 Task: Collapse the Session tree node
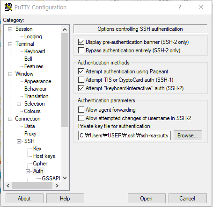pyautogui.click(x=10, y=29)
